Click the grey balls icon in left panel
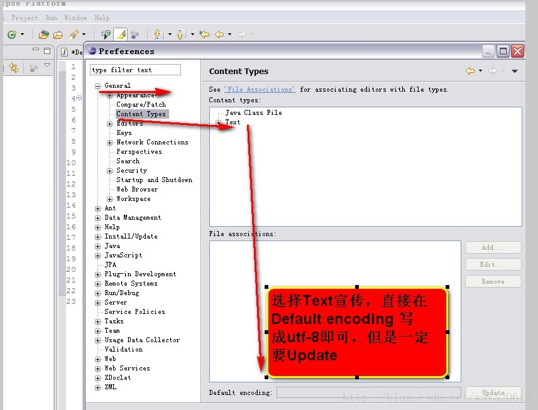The height and width of the screenshot is (410, 538). coord(33,68)
